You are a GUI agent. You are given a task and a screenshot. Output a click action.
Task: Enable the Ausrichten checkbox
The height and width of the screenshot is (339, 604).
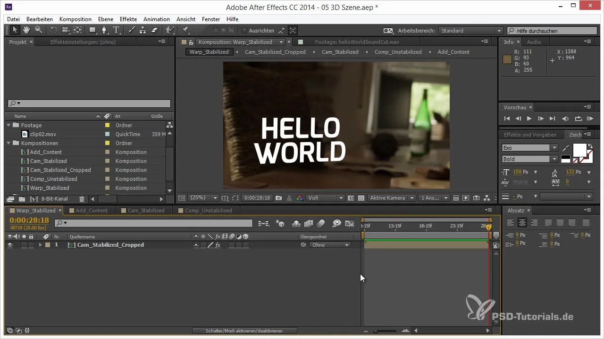click(x=244, y=31)
